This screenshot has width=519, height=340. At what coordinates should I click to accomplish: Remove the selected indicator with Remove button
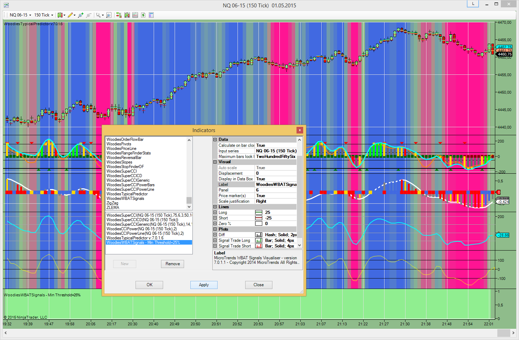coord(173,264)
